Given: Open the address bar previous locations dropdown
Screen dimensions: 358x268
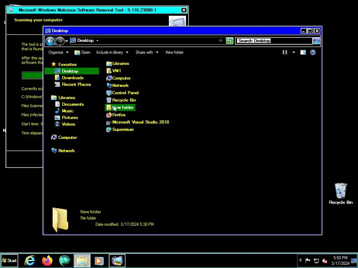Looking at the screenshot, I should tap(221, 41).
